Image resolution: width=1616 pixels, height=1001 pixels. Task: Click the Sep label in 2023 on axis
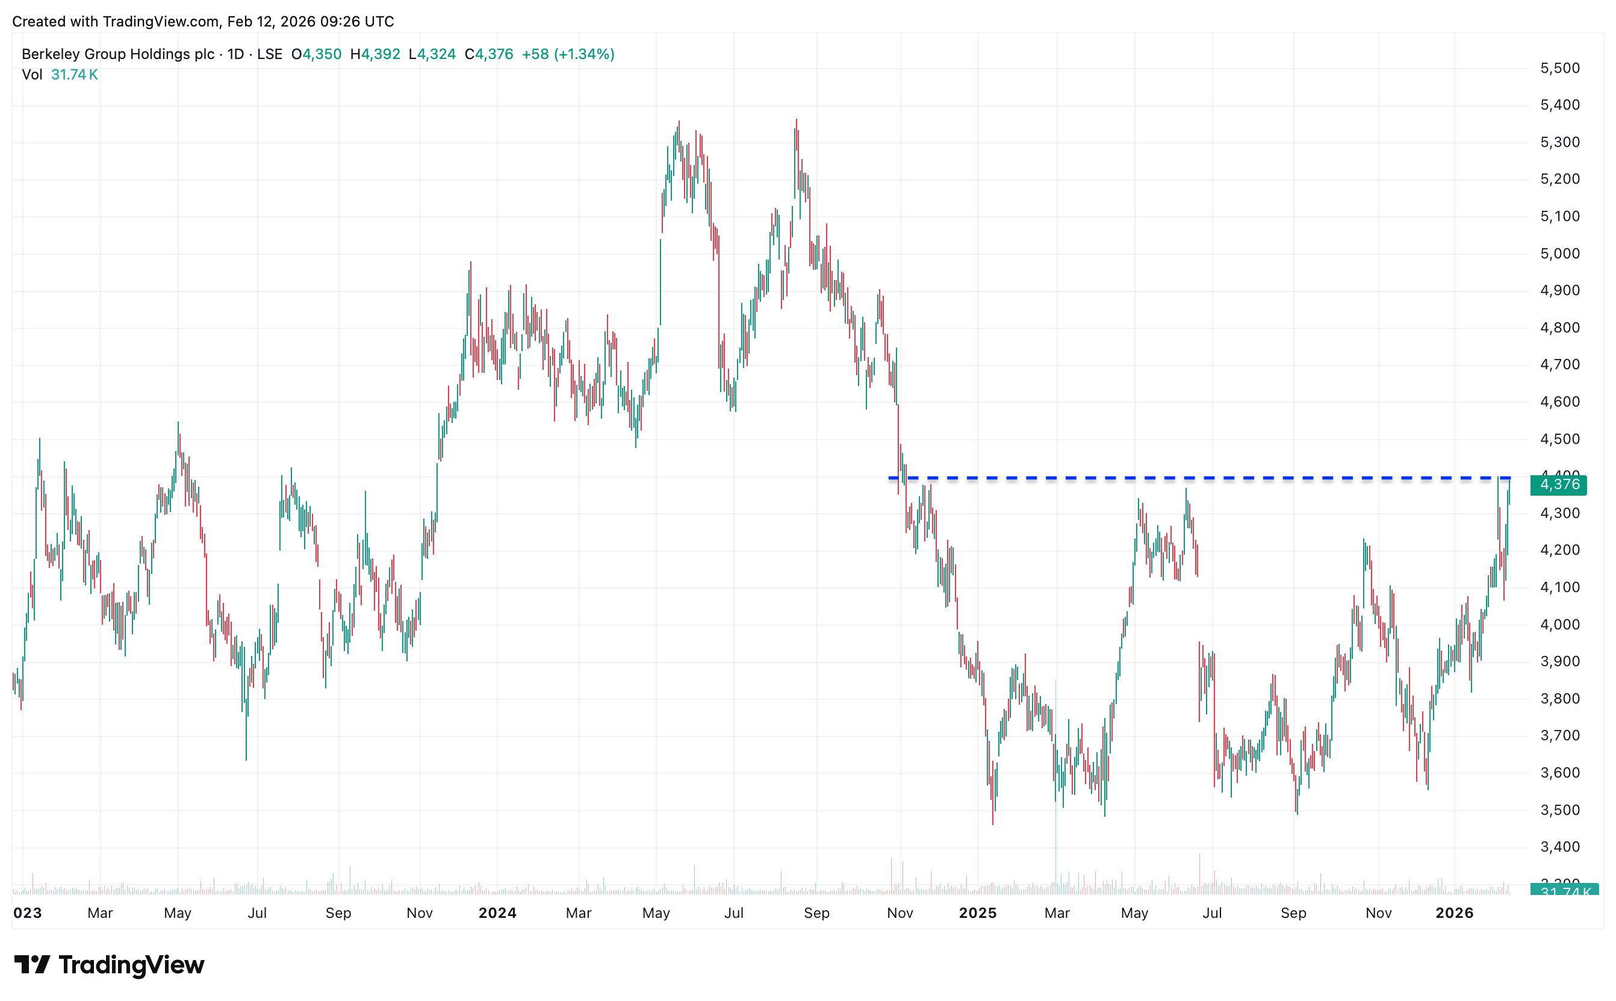point(338,913)
